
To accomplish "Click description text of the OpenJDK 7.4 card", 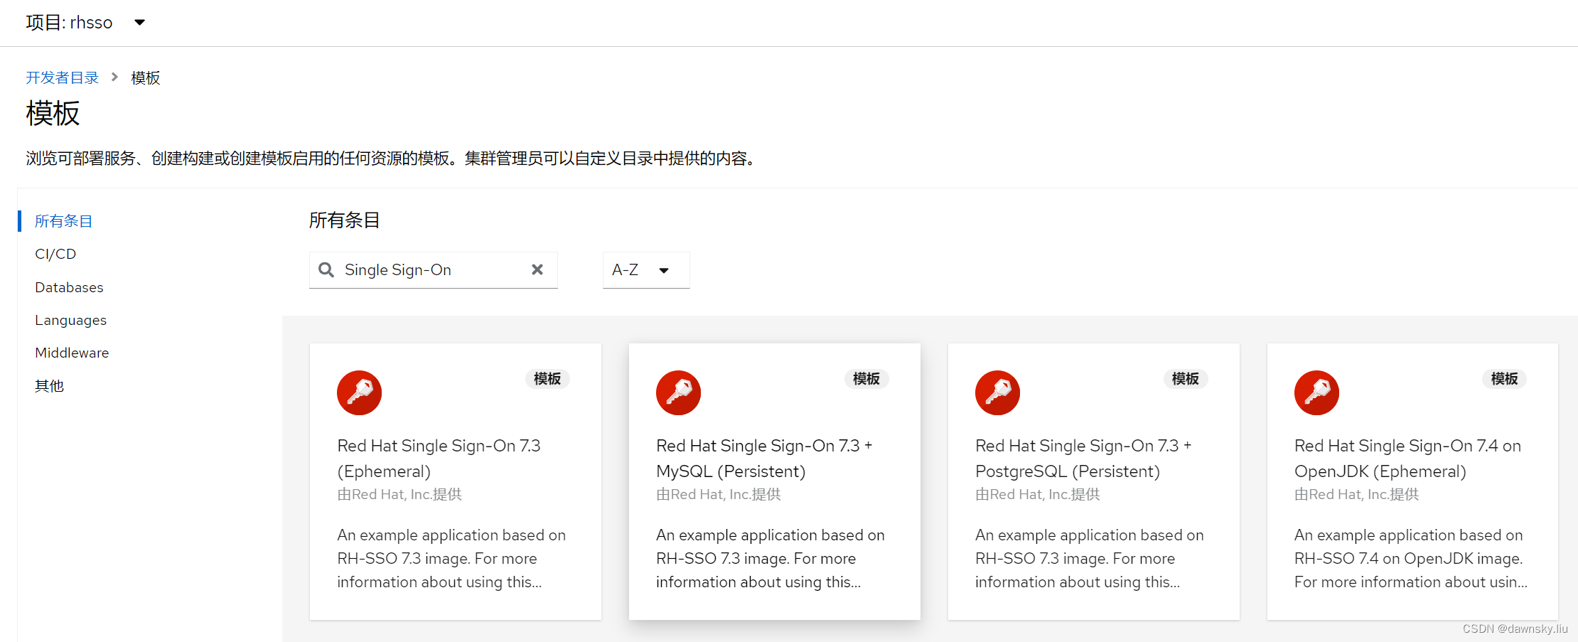I will [1411, 559].
